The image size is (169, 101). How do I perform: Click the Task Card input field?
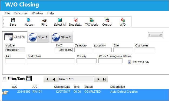point(51,60)
